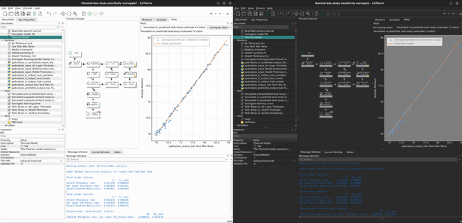This screenshot has height=223, width=462.
Task: Collapse Tools section in left Document tree
Action: tap(2, 116)
